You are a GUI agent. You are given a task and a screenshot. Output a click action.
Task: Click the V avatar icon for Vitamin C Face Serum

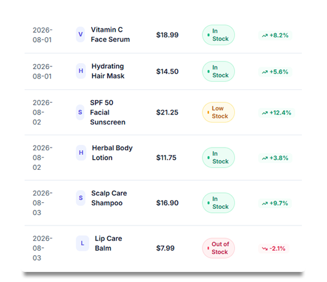tap(80, 35)
